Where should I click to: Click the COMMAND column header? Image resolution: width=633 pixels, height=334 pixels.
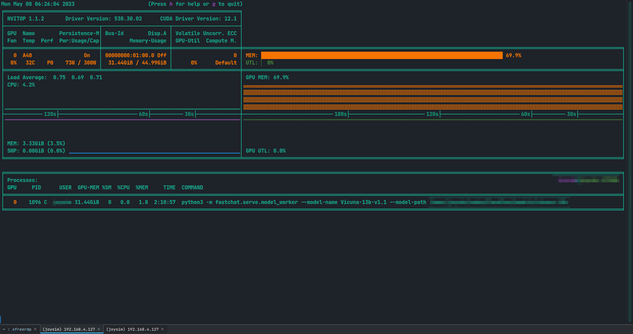click(192, 187)
